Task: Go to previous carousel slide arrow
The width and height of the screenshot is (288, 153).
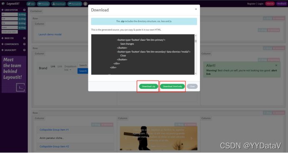Action: (126, 138)
